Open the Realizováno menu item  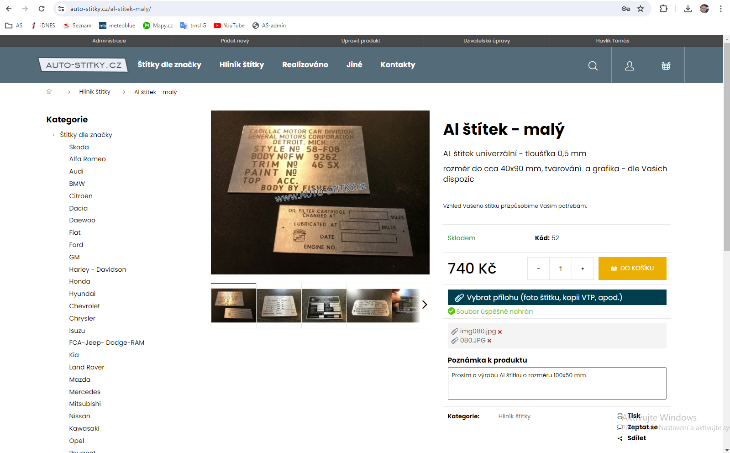click(305, 65)
